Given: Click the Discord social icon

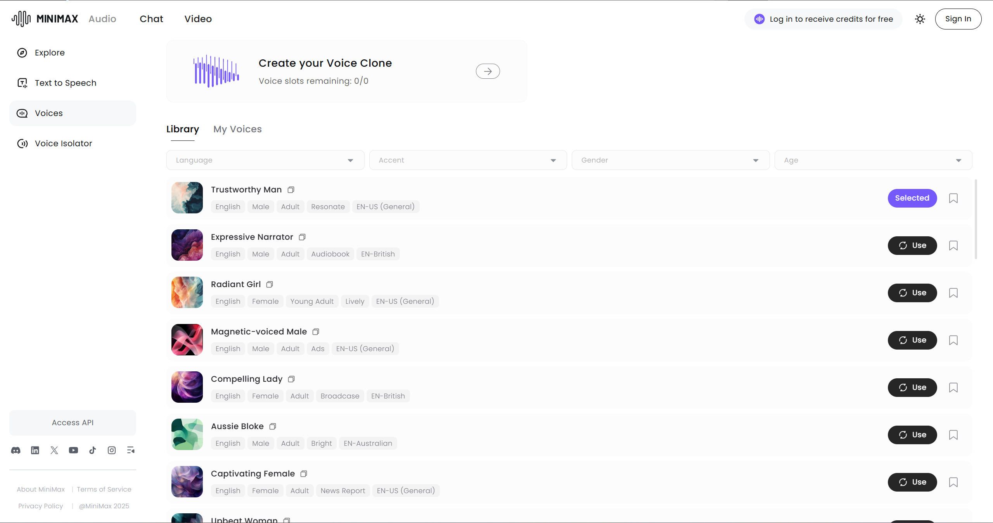Looking at the screenshot, I should [x=16, y=450].
